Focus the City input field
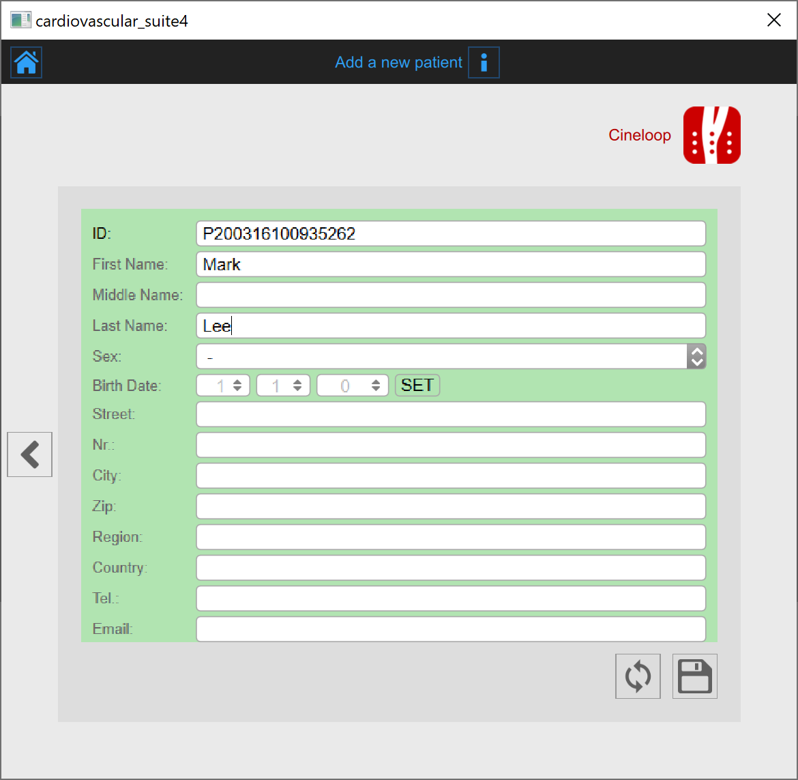798x780 pixels. pyautogui.click(x=450, y=476)
